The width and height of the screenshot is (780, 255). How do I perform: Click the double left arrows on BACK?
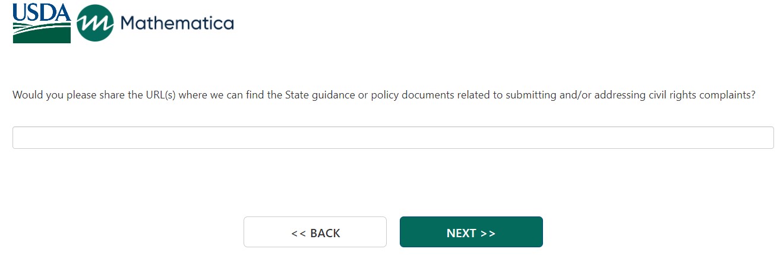point(298,233)
